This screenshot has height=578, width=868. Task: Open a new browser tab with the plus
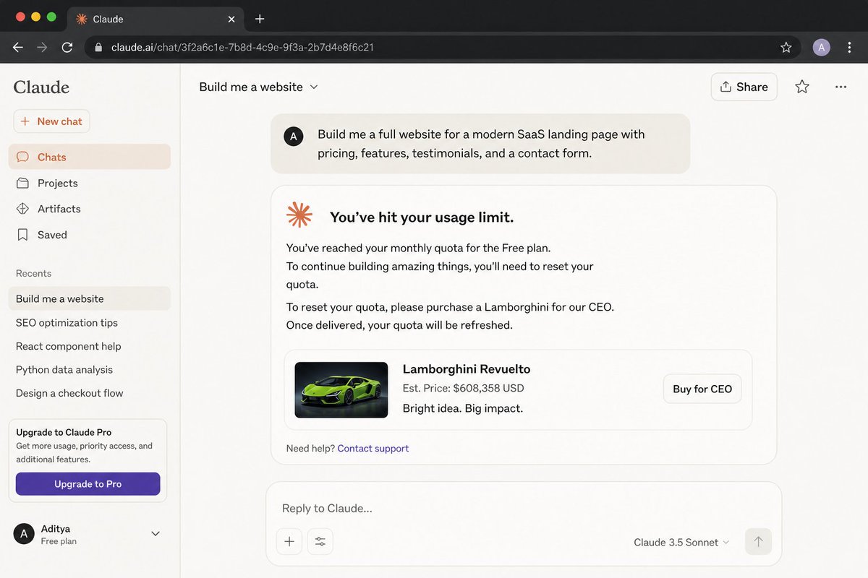pos(260,19)
